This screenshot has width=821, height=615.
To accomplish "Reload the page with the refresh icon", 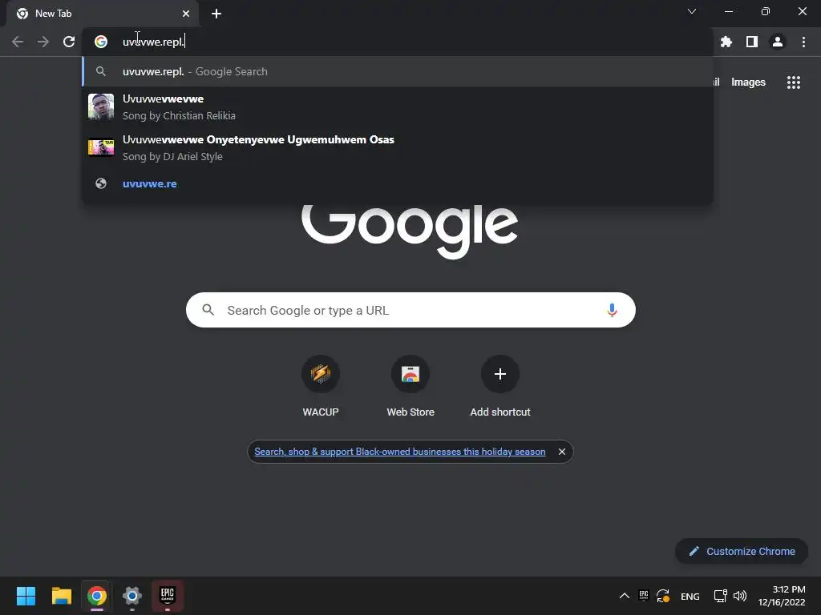I will pyautogui.click(x=69, y=42).
